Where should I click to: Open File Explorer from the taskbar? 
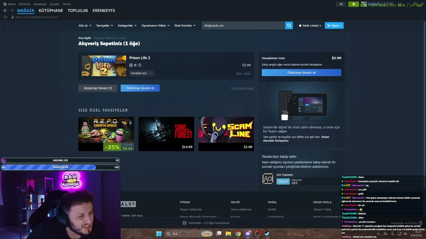click(228, 234)
